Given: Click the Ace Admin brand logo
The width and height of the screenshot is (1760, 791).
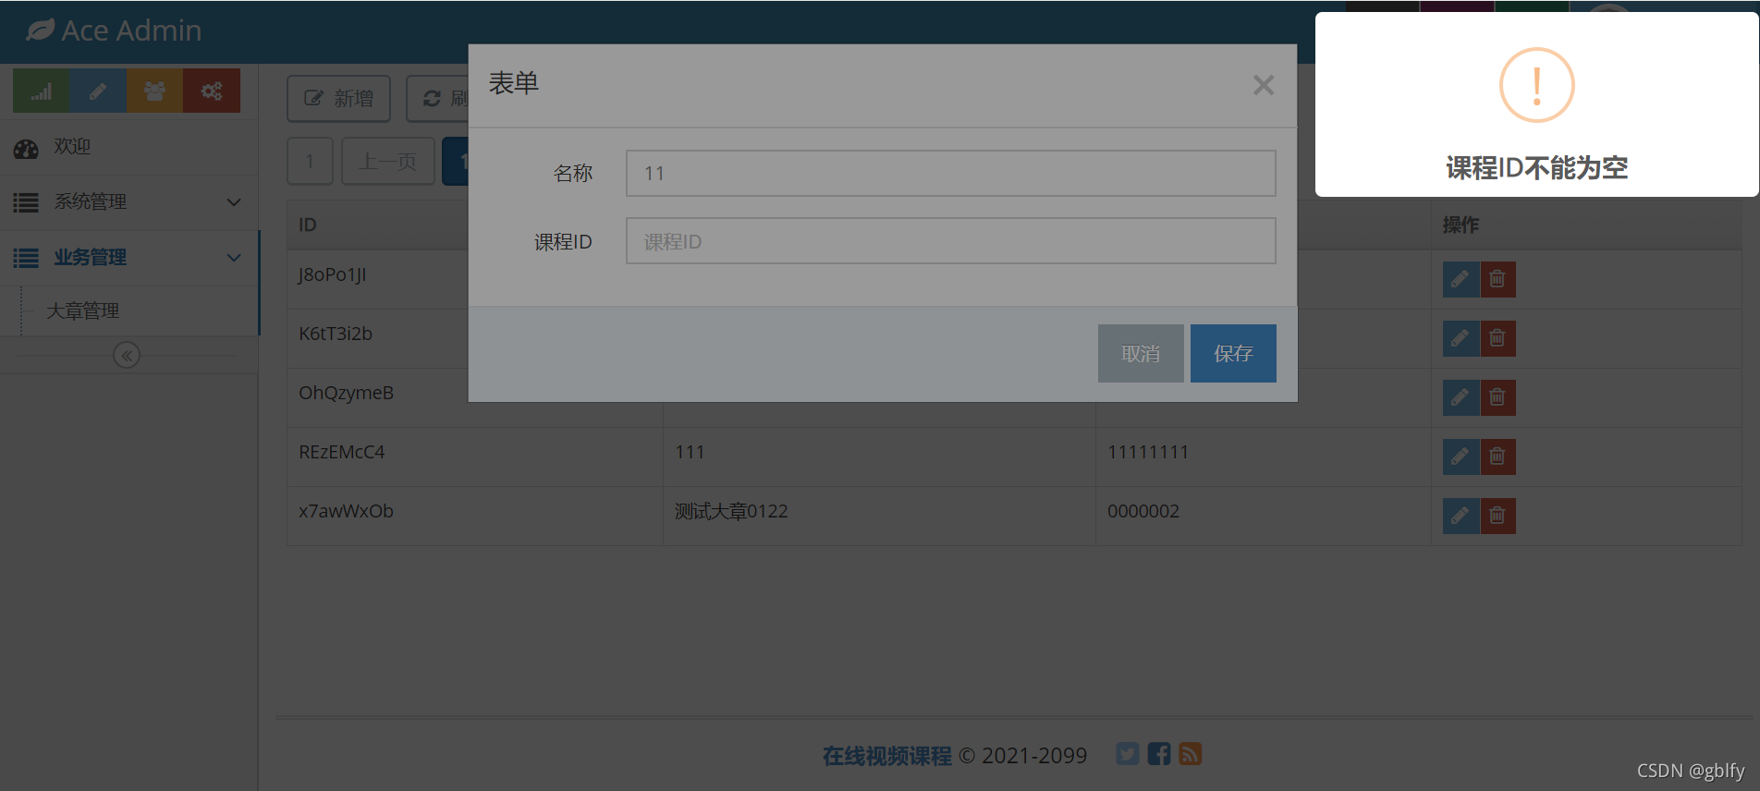Looking at the screenshot, I should [x=114, y=30].
